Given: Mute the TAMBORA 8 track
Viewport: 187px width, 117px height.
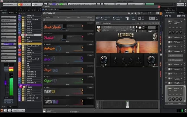Looking at the screenshot, I should (23, 35).
